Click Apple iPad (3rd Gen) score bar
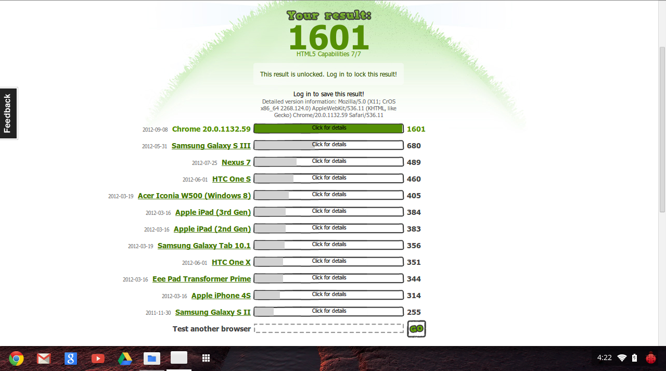 pos(328,212)
